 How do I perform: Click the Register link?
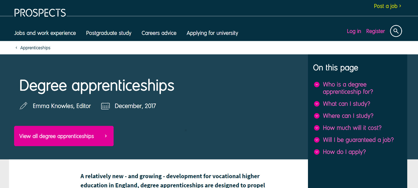(x=375, y=31)
